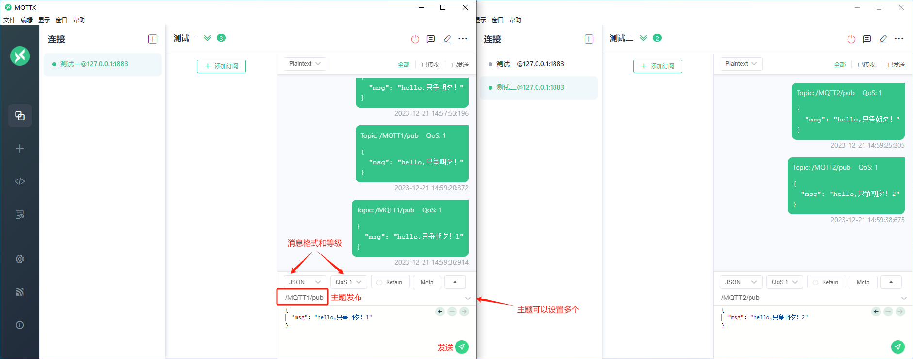Click the /MQTT1/pub topic input field
913x359 pixels.
(x=371, y=298)
